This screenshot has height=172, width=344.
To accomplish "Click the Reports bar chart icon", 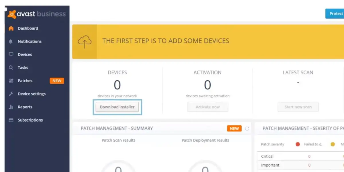I will [x=11, y=107].
